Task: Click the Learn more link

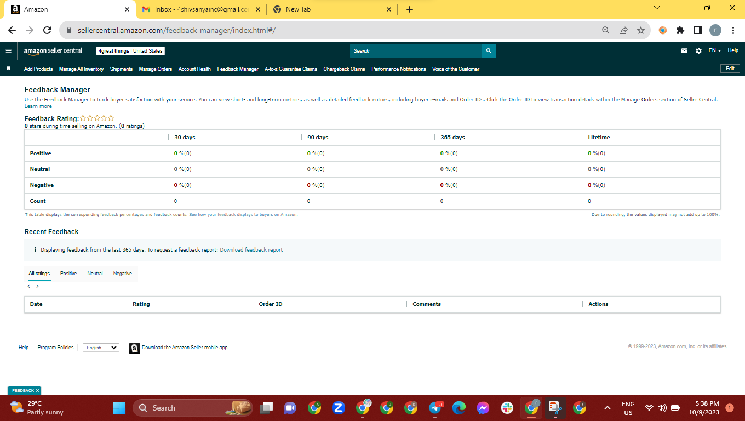Action: [38, 106]
